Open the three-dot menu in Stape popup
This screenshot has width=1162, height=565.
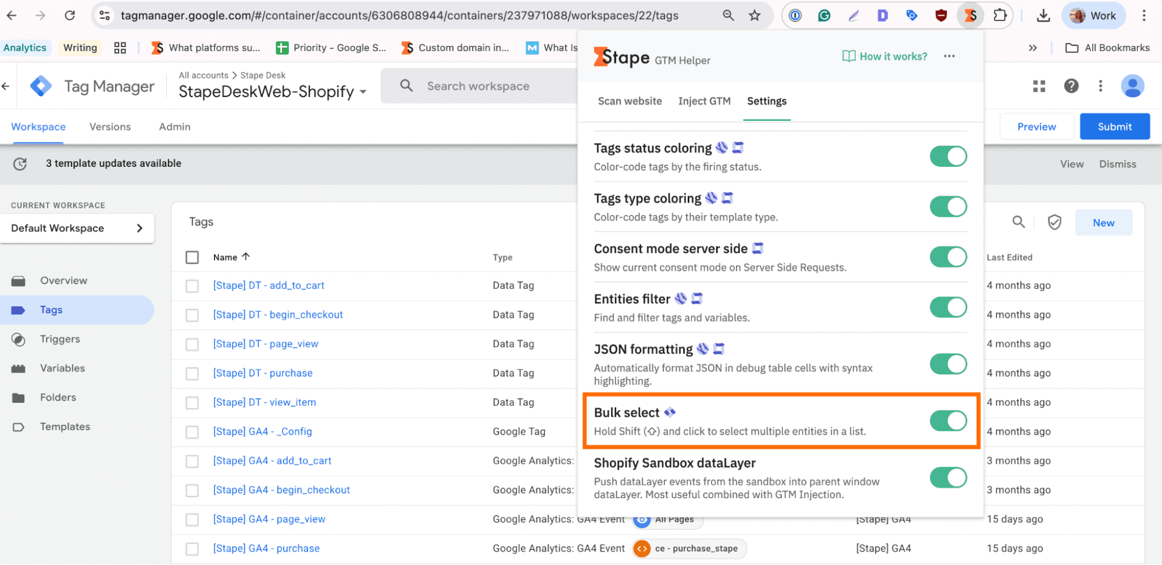pyautogui.click(x=949, y=56)
